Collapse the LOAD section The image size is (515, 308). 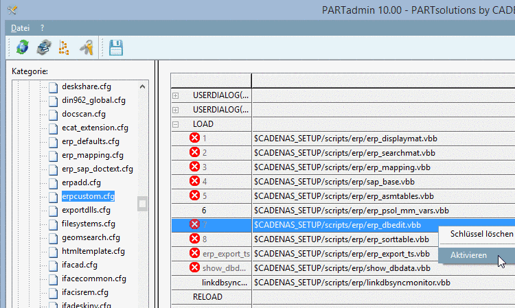(175, 124)
